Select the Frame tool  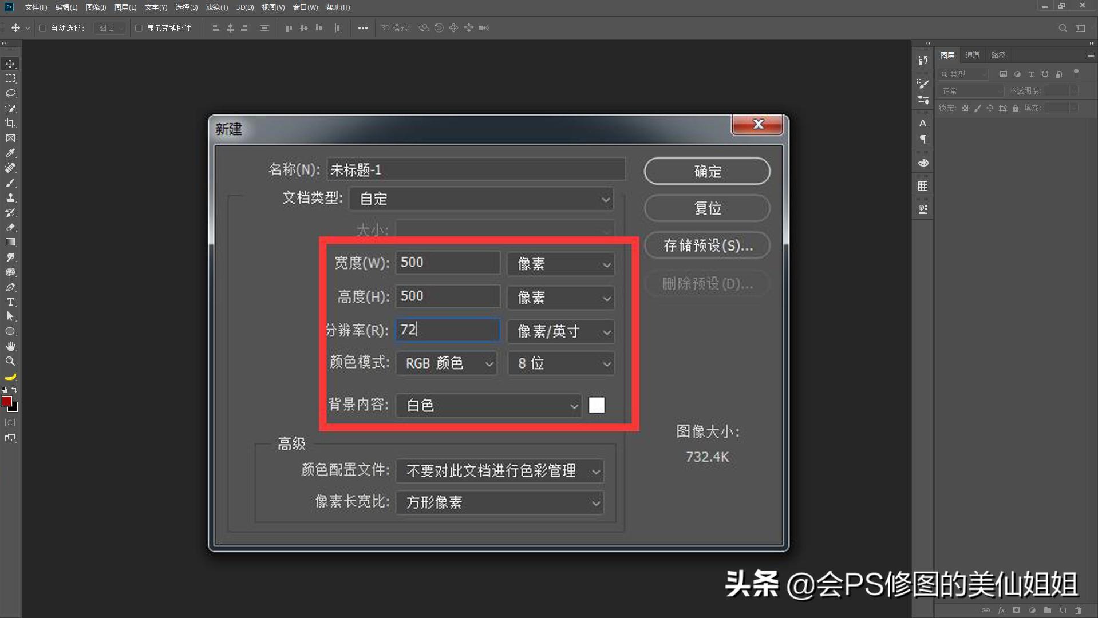[x=10, y=138]
